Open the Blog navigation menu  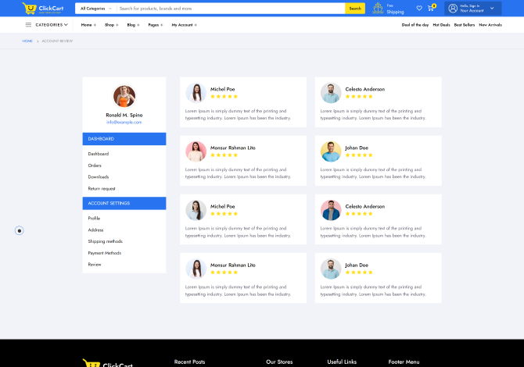pyautogui.click(x=133, y=25)
